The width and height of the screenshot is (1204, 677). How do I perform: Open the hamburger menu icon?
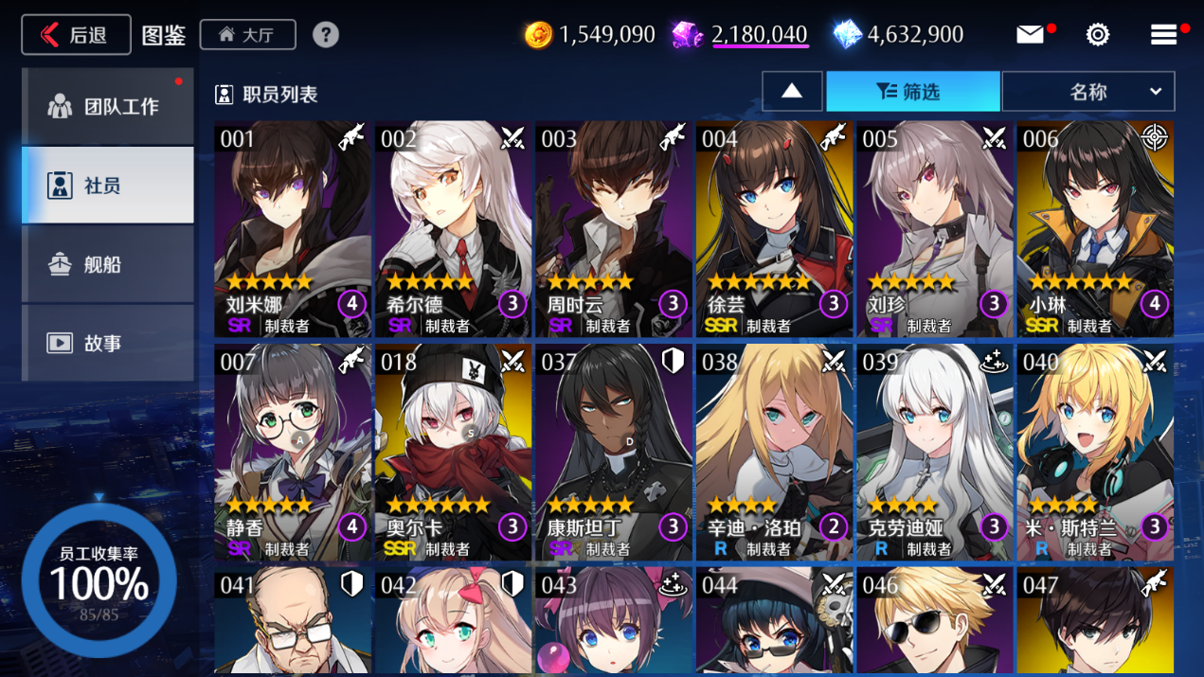(1164, 35)
